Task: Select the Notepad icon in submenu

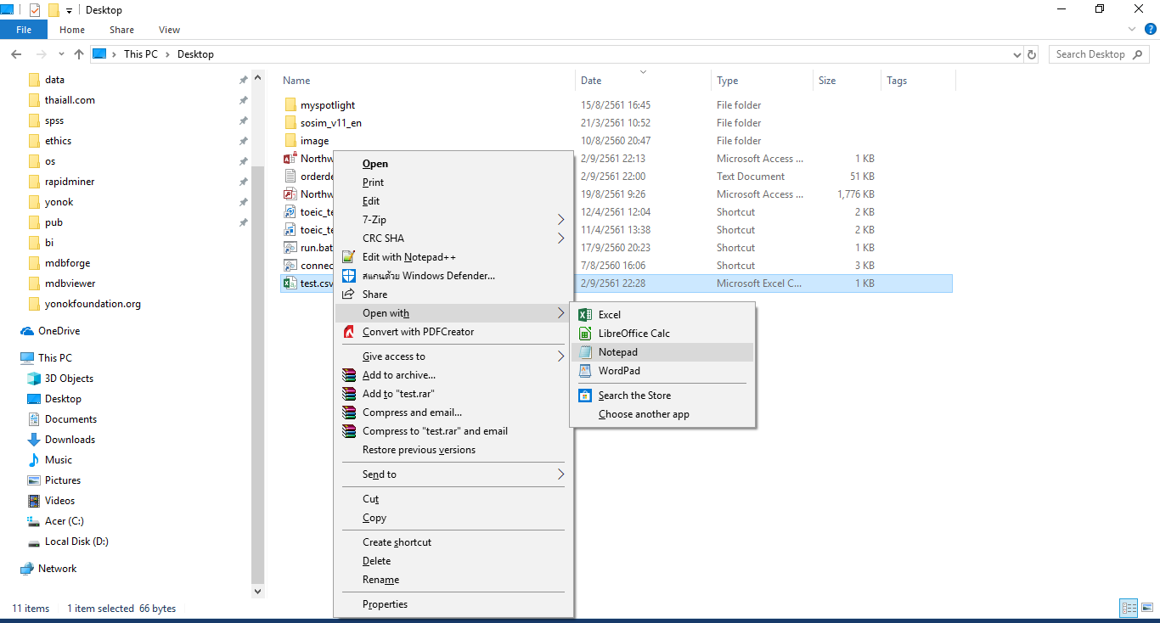Action: tap(584, 352)
